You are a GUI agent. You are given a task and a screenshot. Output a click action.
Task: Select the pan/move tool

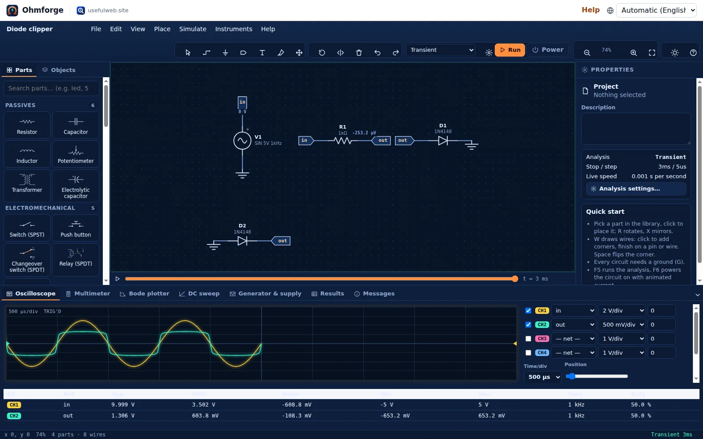pos(299,53)
